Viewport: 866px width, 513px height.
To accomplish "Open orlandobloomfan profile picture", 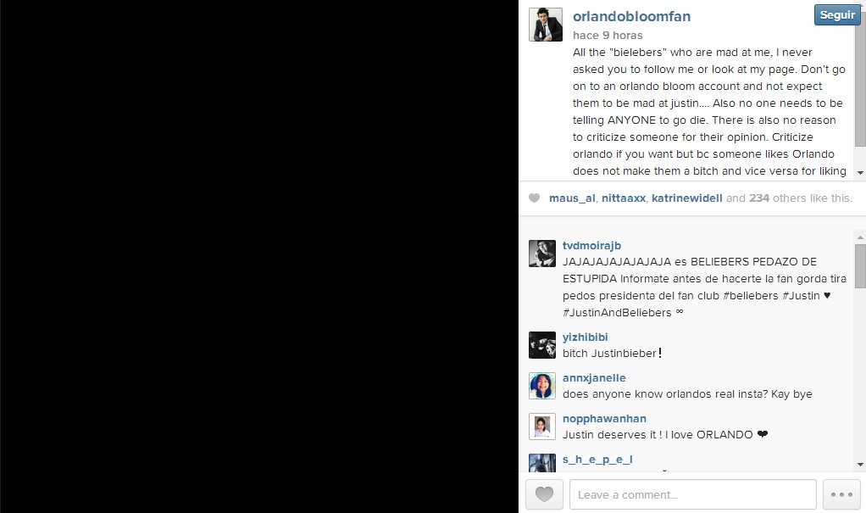I will click(x=546, y=25).
